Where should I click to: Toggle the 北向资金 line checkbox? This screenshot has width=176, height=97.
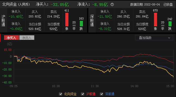[61, 94]
